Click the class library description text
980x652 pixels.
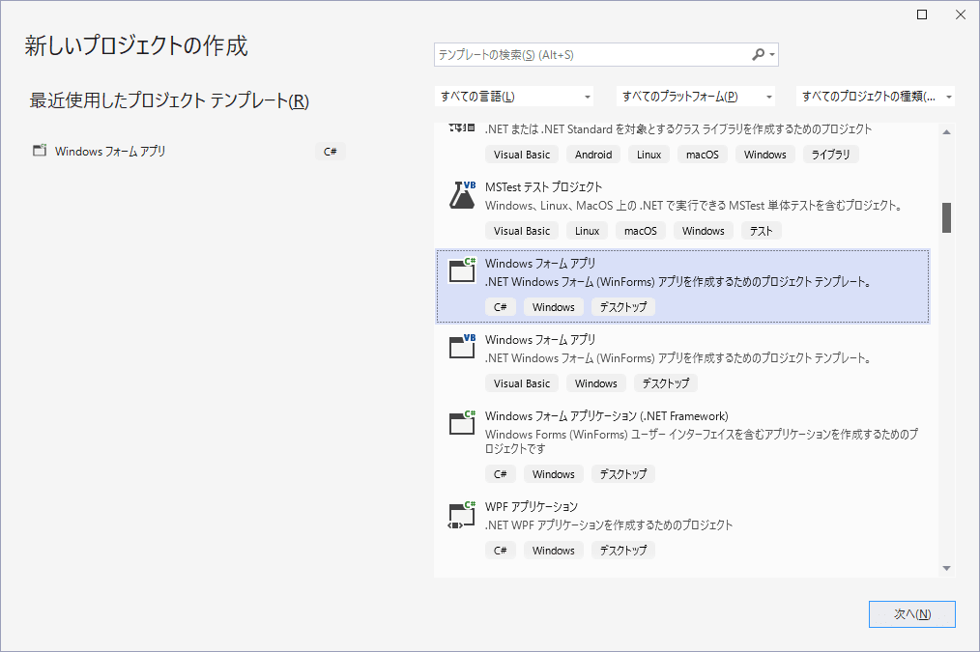678,128
